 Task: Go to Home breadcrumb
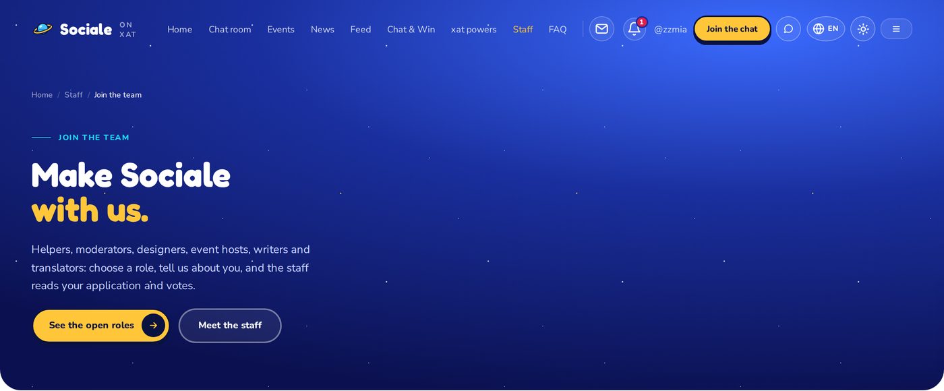pyautogui.click(x=42, y=95)
